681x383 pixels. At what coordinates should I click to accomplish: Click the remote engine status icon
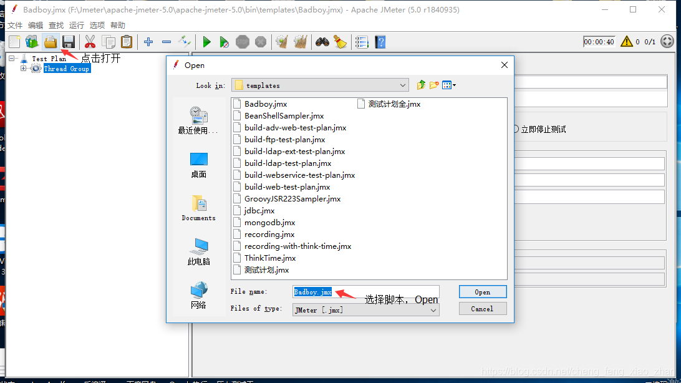667,42
